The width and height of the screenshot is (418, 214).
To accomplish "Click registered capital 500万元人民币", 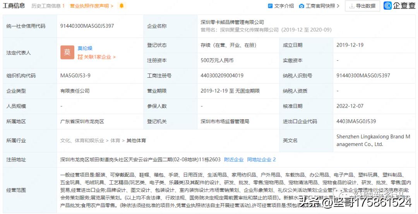I will pos(217,60).
